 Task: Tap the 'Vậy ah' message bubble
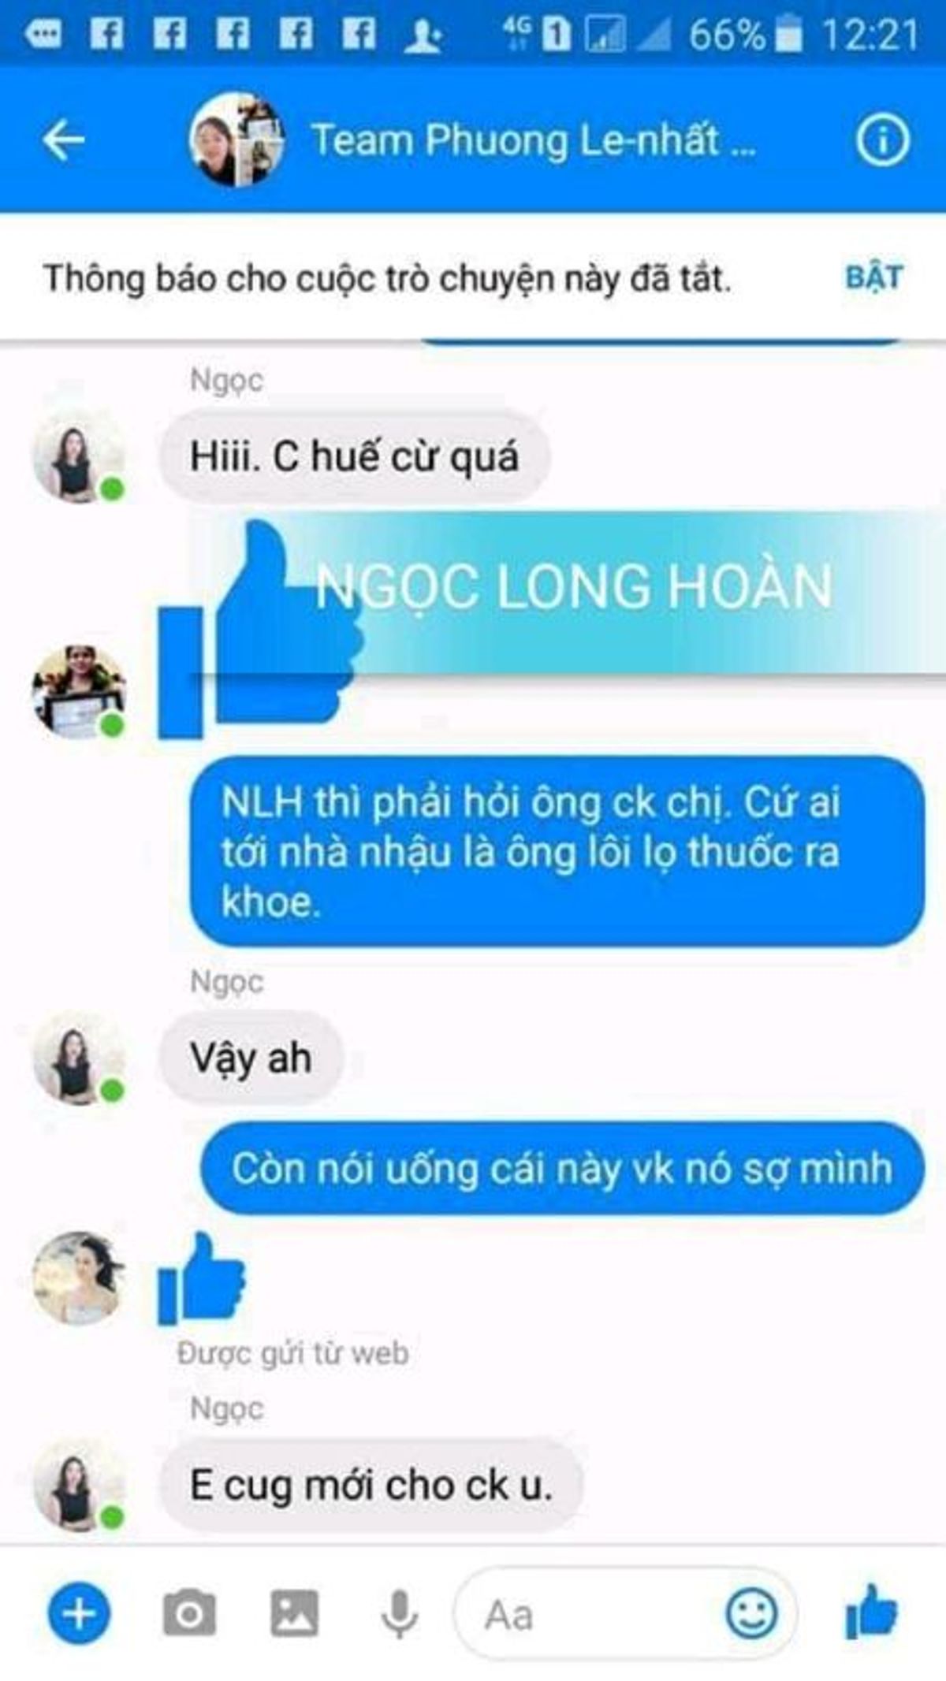251,1058
